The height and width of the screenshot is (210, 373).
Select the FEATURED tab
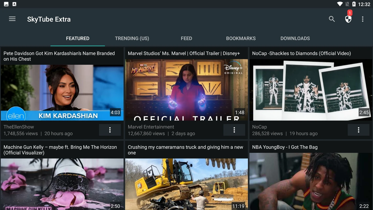(x=78, y=38)
